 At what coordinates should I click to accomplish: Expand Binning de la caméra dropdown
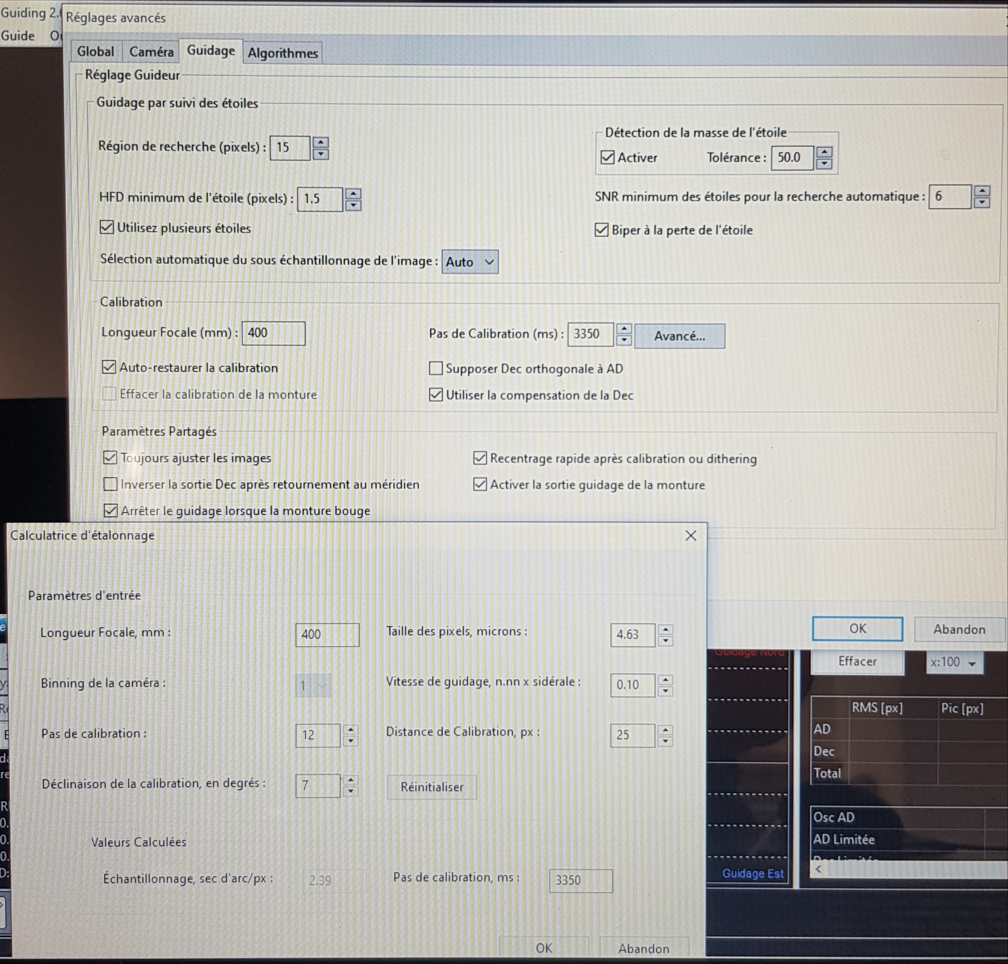pos(313,685)
